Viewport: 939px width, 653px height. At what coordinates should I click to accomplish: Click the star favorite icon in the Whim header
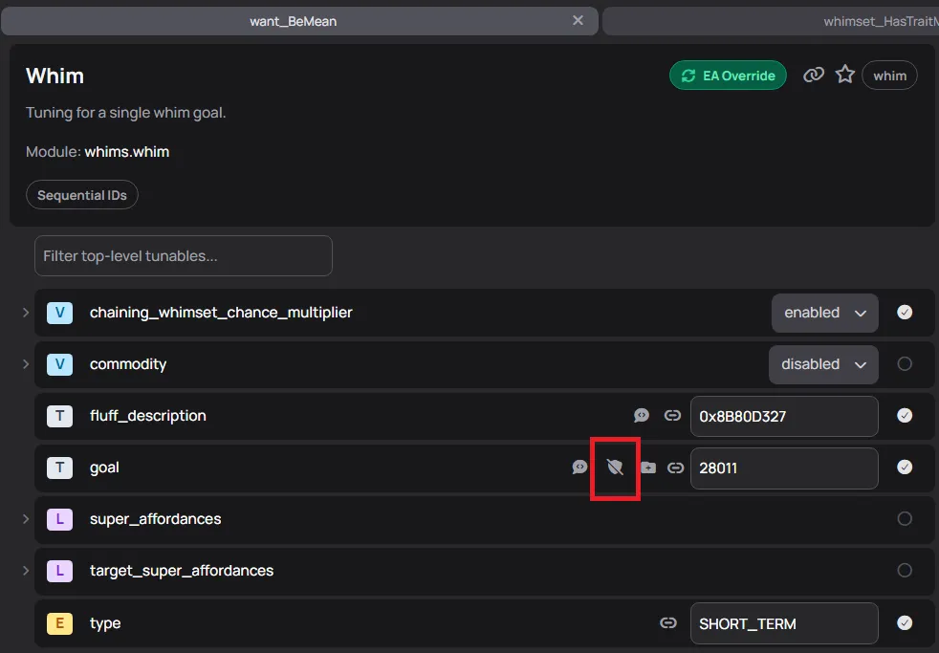coord(845,75)
